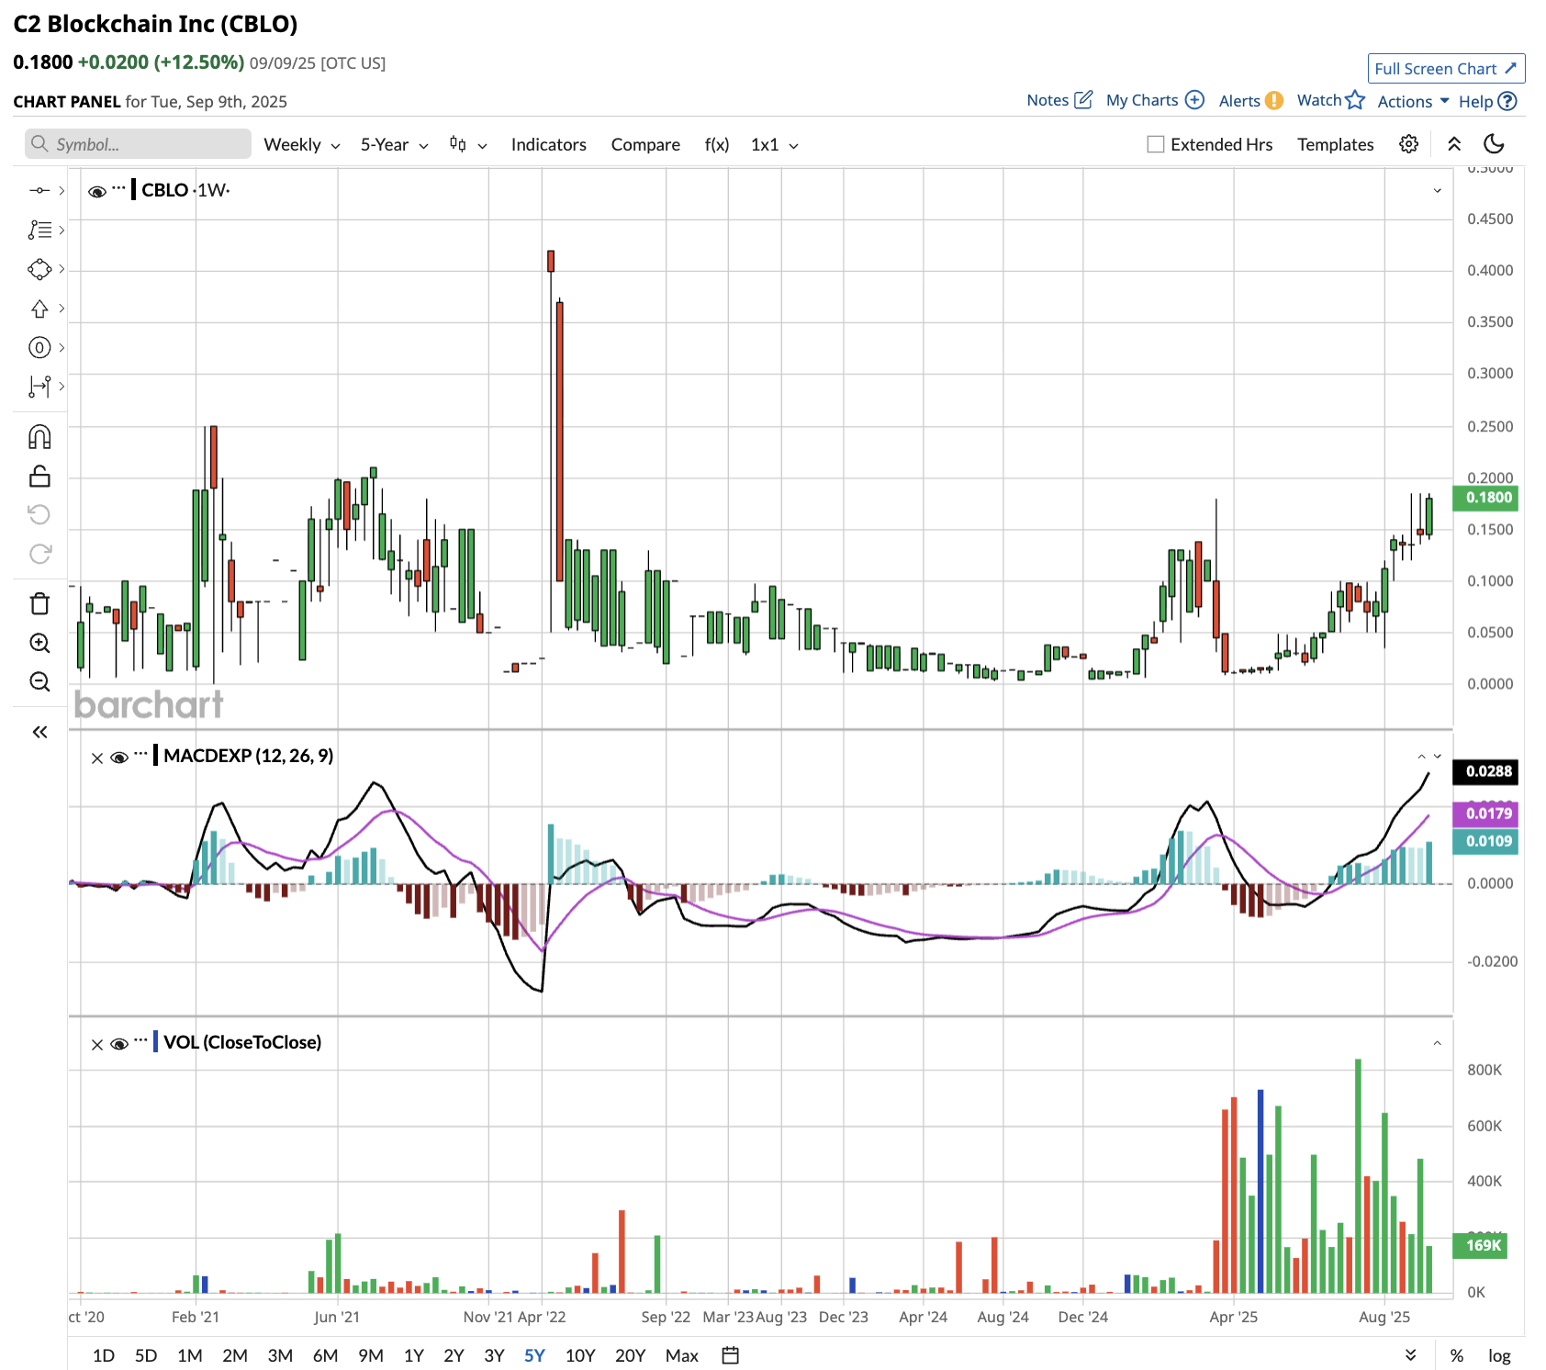This screenshot has width=1546, height=1370.
Task: Switch to percent scale button
Action: [1457, 1355]
